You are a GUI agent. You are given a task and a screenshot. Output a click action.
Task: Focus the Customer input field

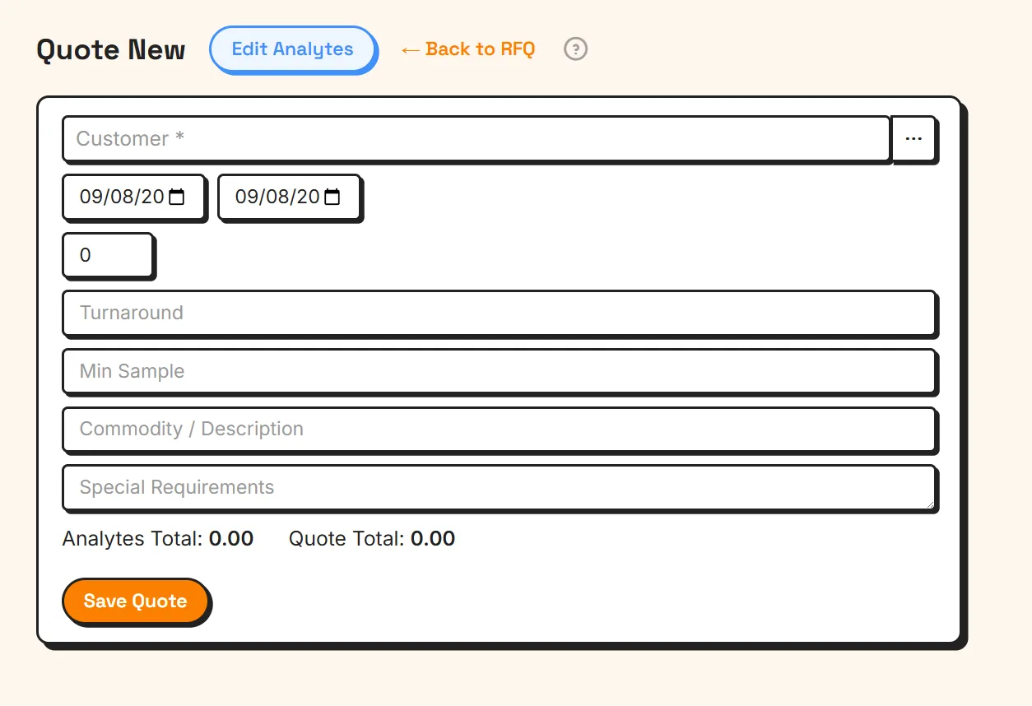point(476,138)
